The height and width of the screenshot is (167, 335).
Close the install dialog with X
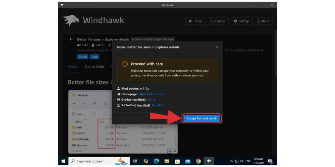pos(217,47)
